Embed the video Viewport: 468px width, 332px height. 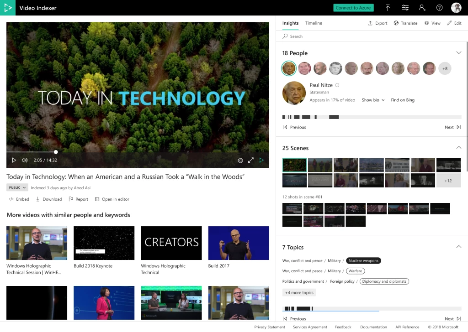[x=19, y=199]
